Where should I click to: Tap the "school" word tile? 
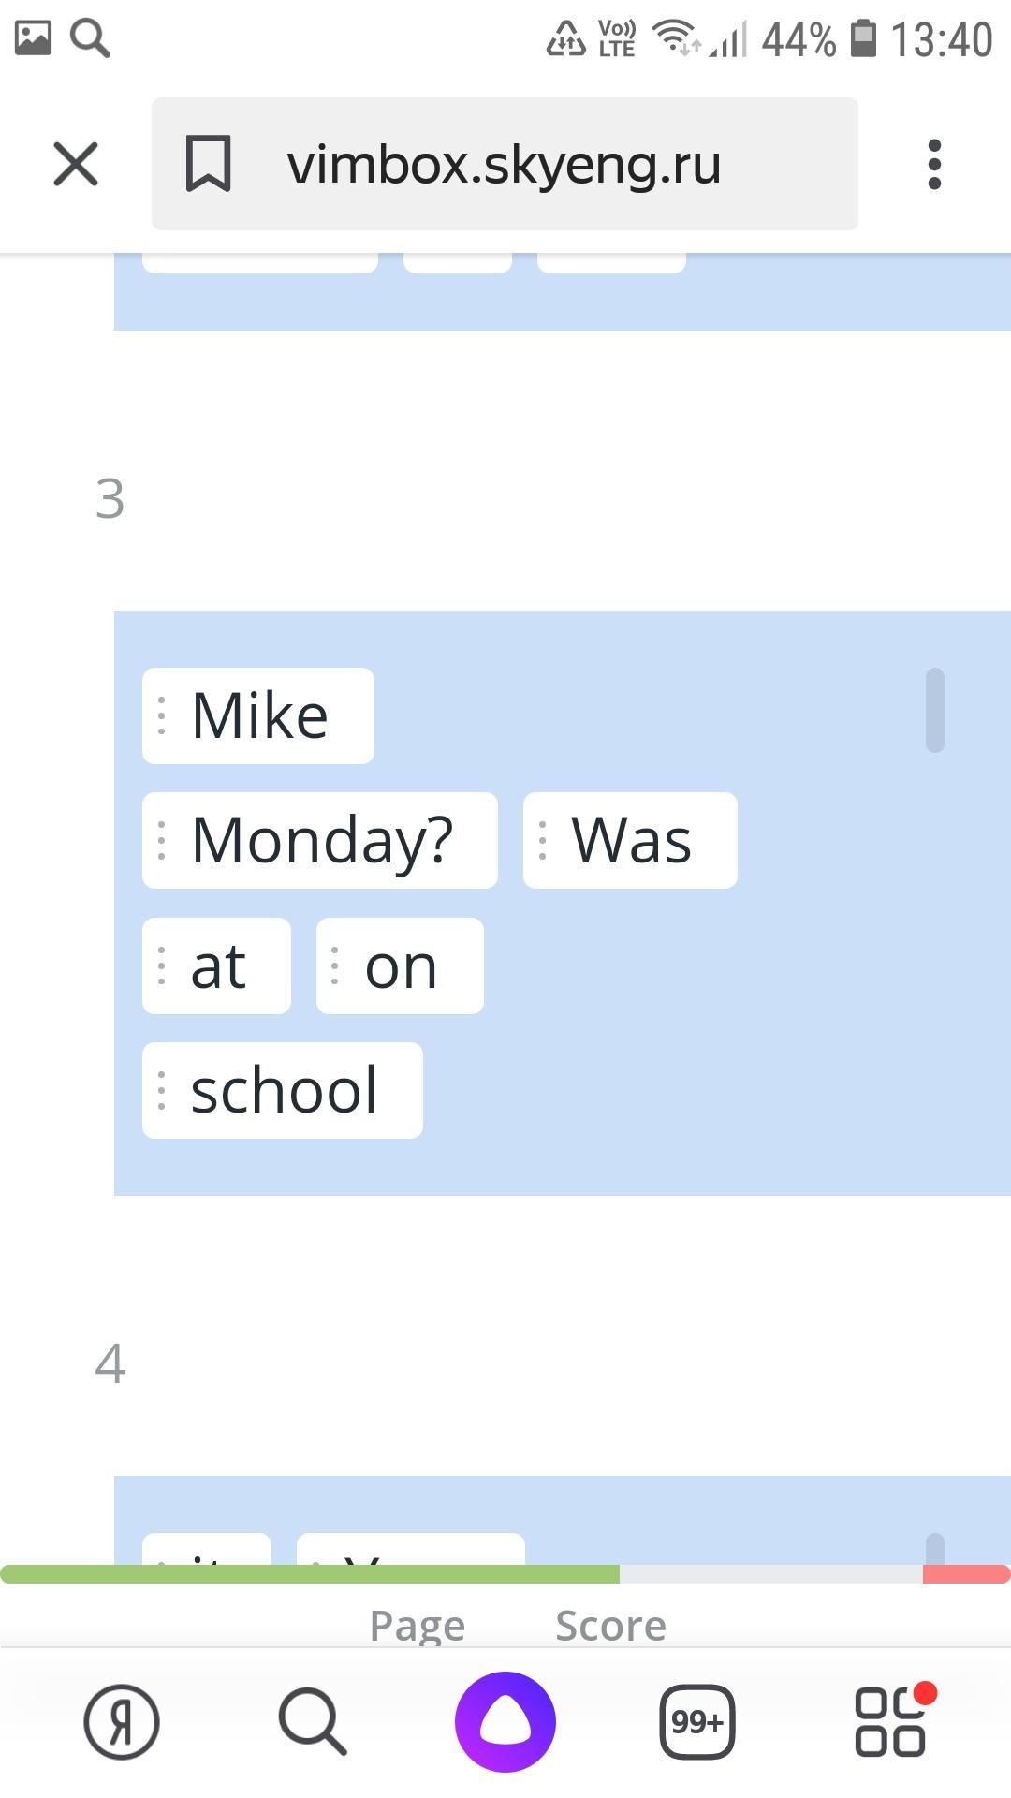[x=283, y=1091]
